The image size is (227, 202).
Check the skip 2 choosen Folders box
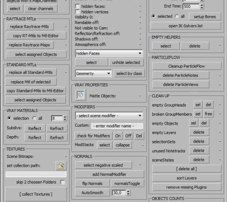(63, 182)
